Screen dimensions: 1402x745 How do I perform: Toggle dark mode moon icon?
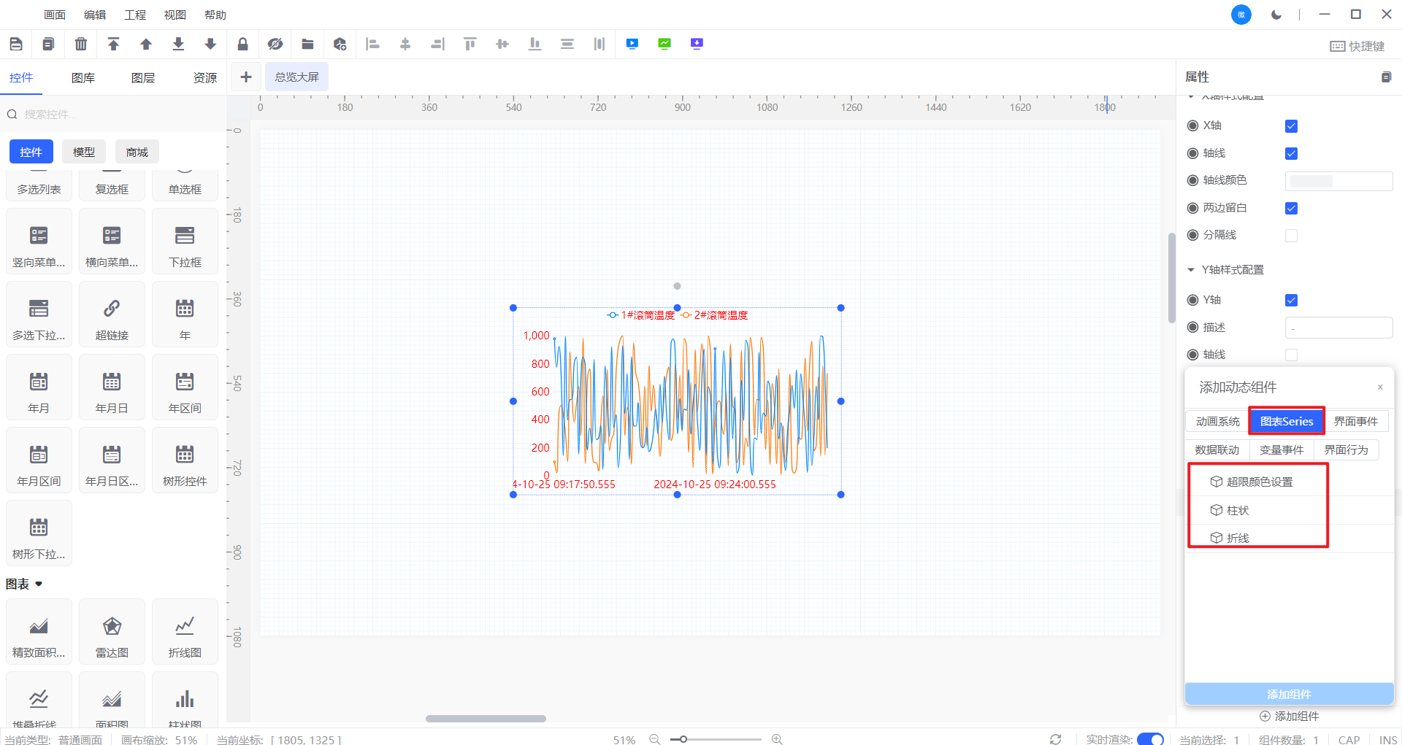point(1276,15)
